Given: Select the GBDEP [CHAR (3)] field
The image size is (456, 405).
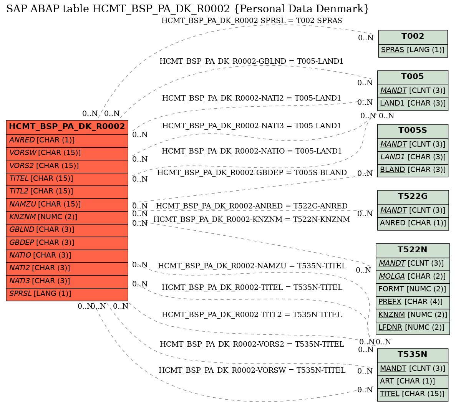Looking at the screenshot, I should tap(67, 243).
